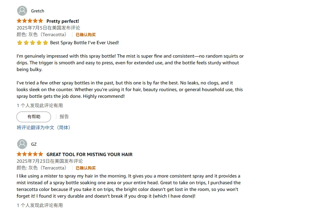
Task: Click the helpful count under GZ's review
Action: click(x=40, y=205)
